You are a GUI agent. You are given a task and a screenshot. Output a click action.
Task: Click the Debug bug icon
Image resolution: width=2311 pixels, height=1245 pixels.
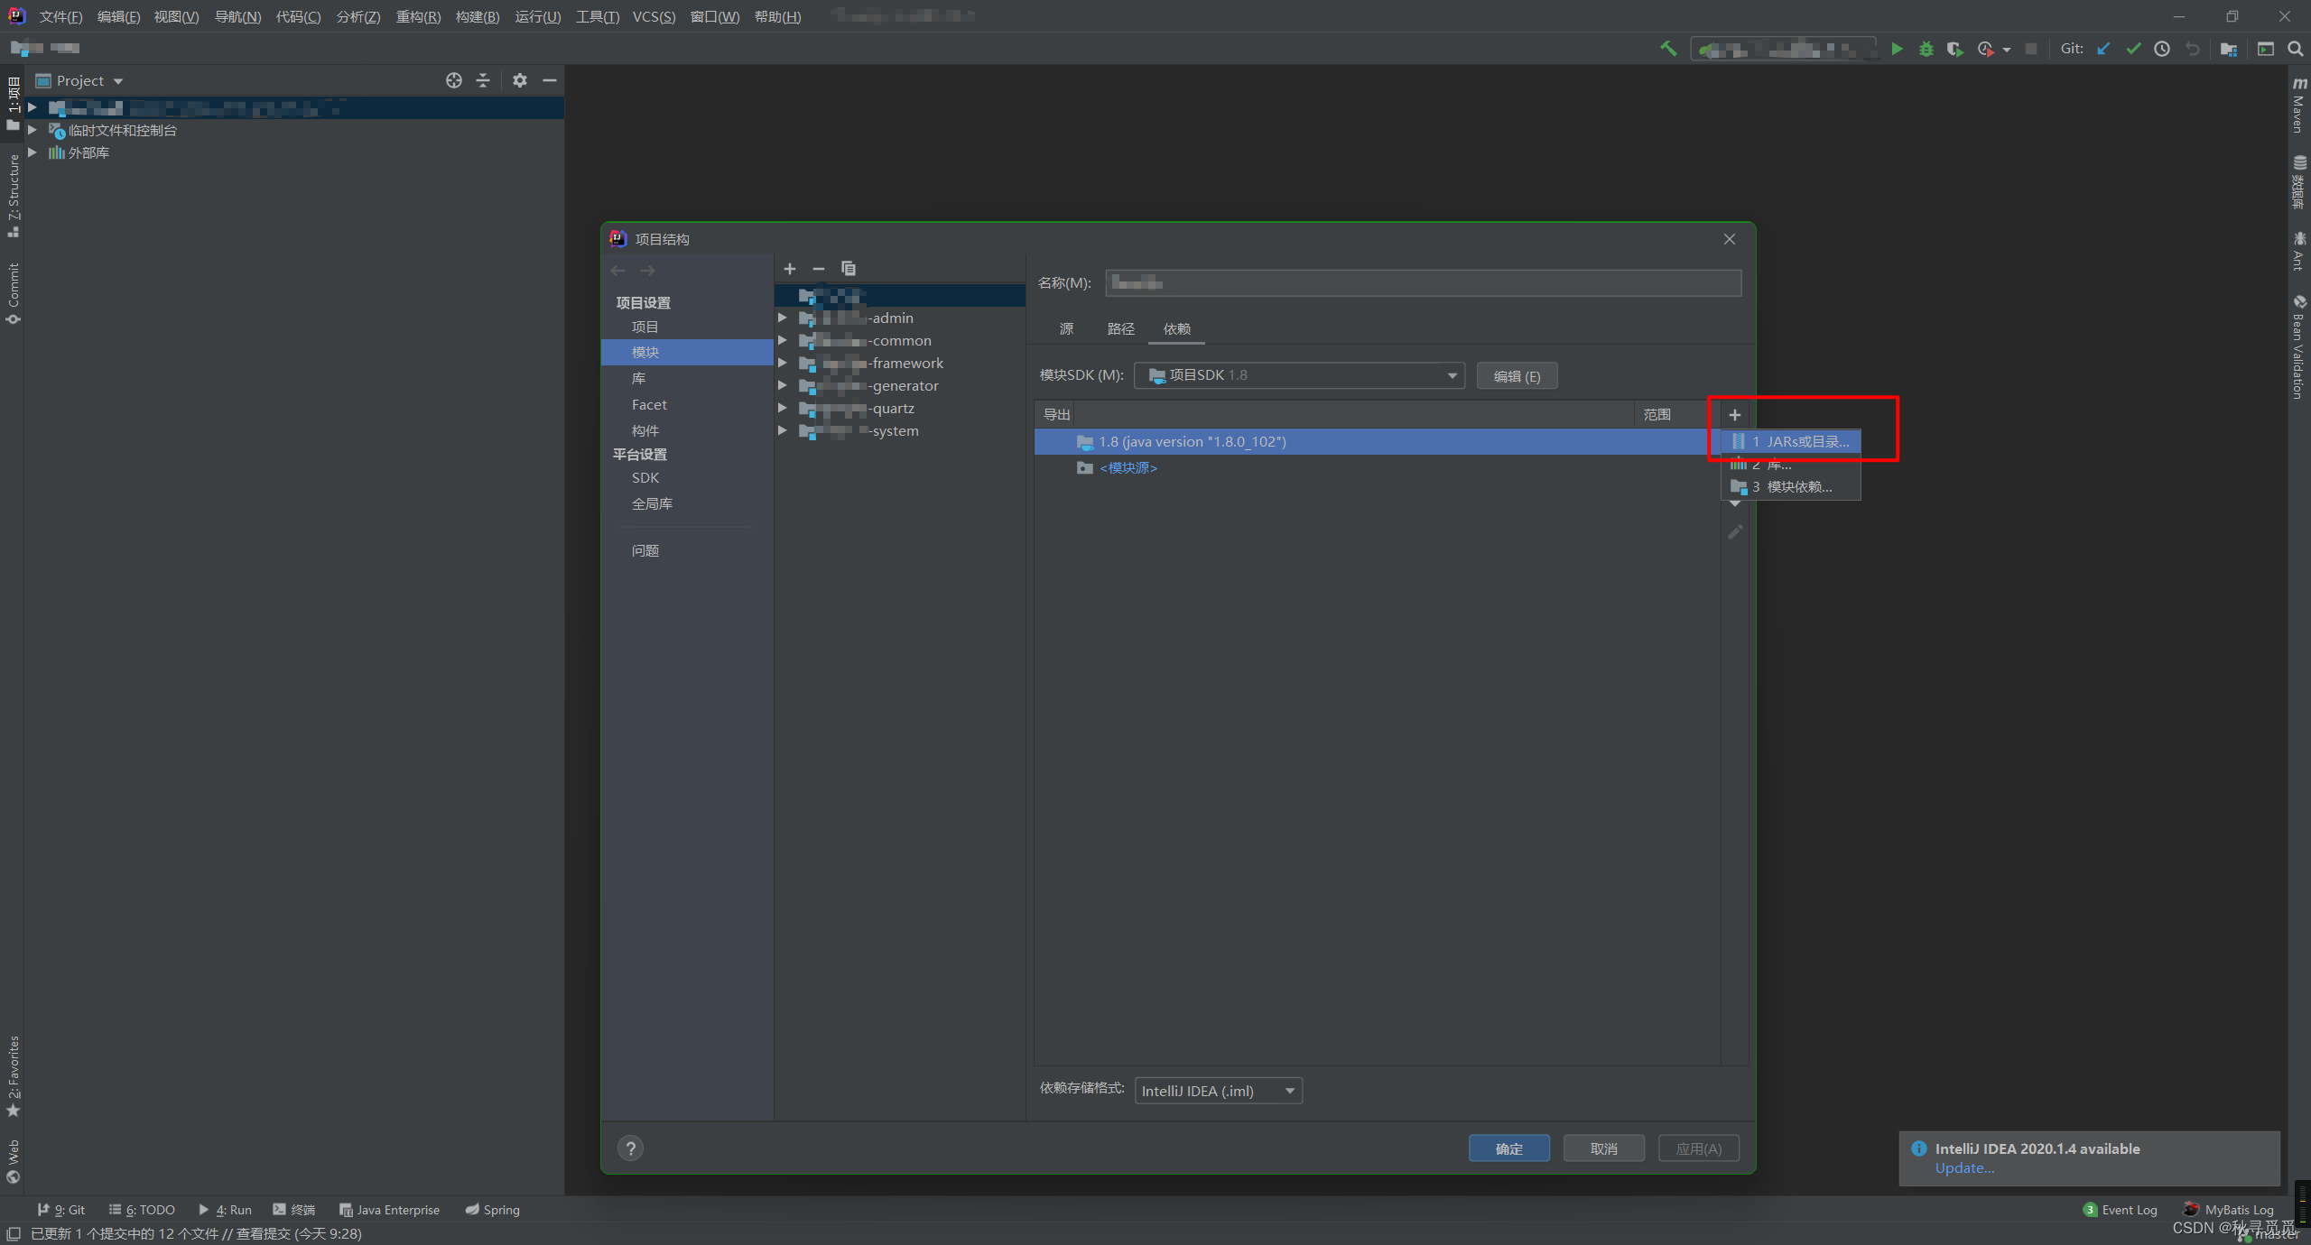click(x=1926, y=49)
